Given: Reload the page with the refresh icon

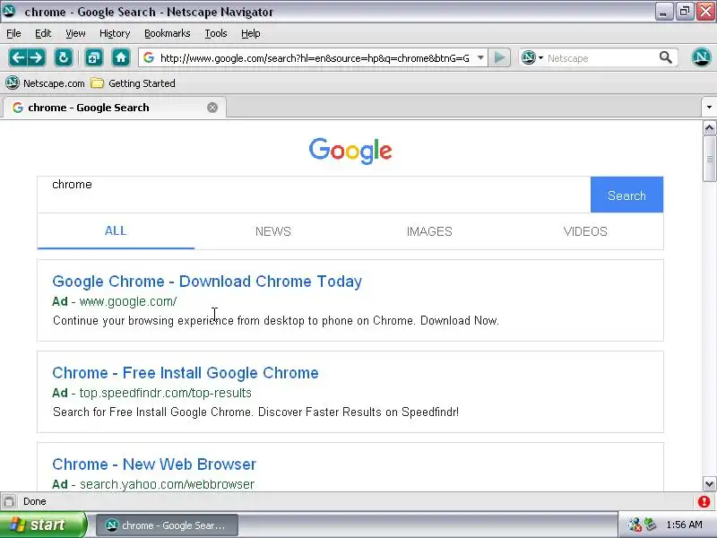Looking at the screenshot, I should (64, 57).
